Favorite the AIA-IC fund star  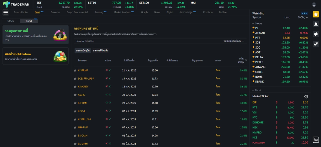75,95
